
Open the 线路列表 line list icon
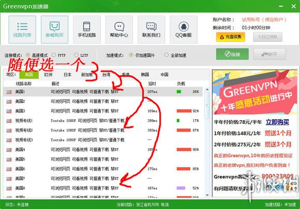tap(22, 29)
